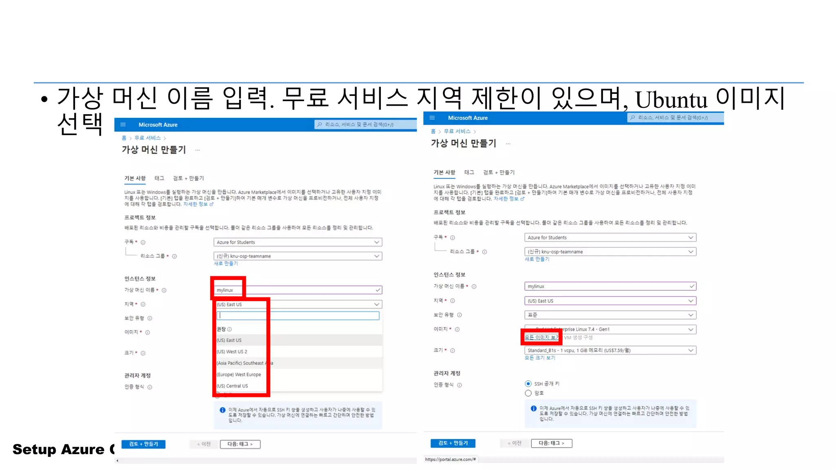The image size is (836, 470).
Task: Choose (US) West US 2 in region list
Action: click(299, 352)
